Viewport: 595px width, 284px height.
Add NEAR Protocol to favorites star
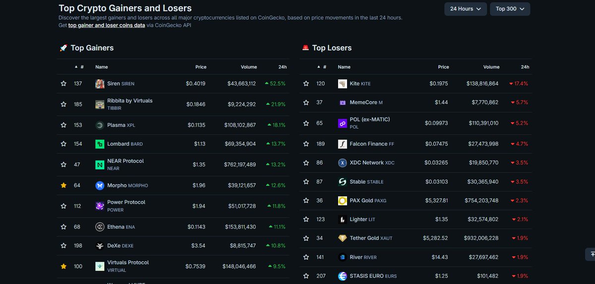[x=63, y=164]
